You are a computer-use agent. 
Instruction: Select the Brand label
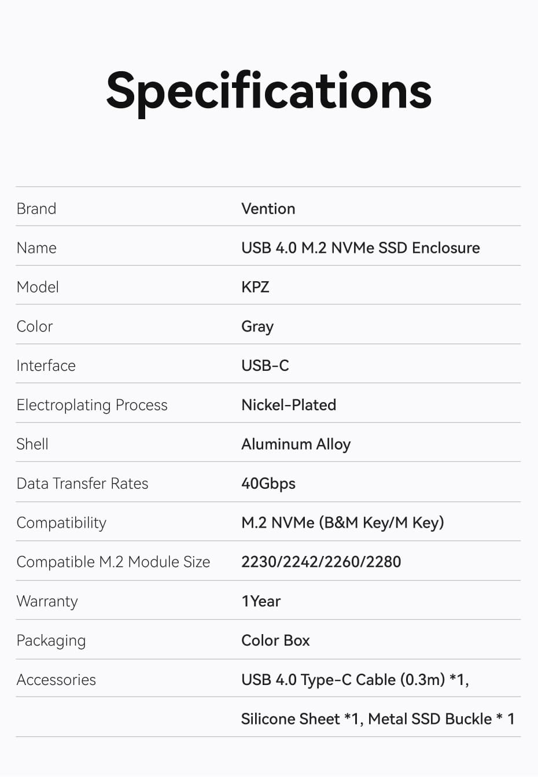(36, 208)
